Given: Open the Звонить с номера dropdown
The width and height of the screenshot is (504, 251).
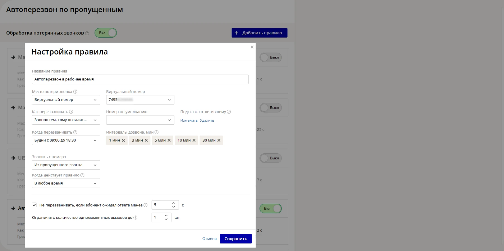Looking at the screenshot, I should [66, 165].
